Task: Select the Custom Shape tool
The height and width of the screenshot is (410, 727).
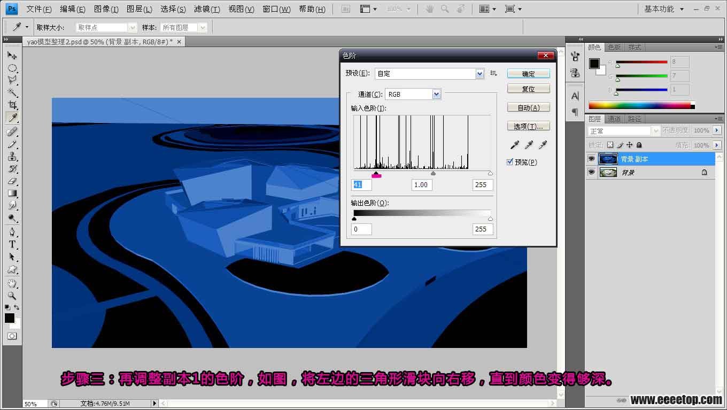Action: coord(12,269)
